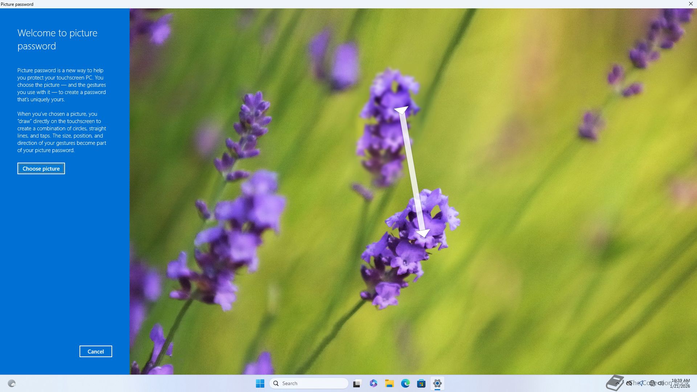
Task: Open the network globe tray icon
Action: pyautogui.click(x=652, y=383)
